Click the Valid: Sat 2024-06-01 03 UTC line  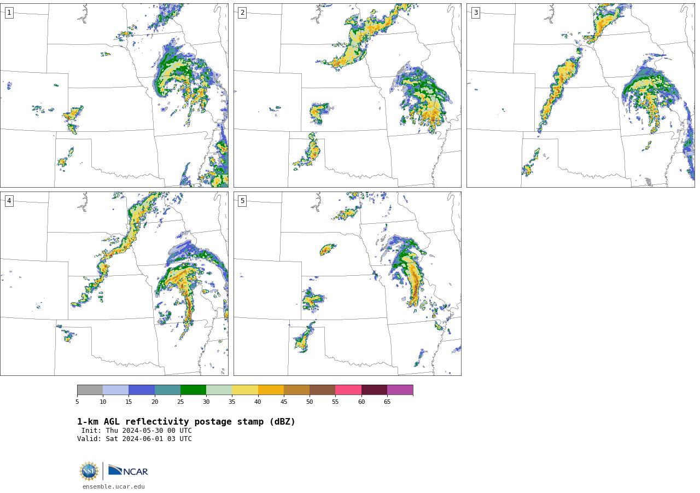tap(135, 439)
